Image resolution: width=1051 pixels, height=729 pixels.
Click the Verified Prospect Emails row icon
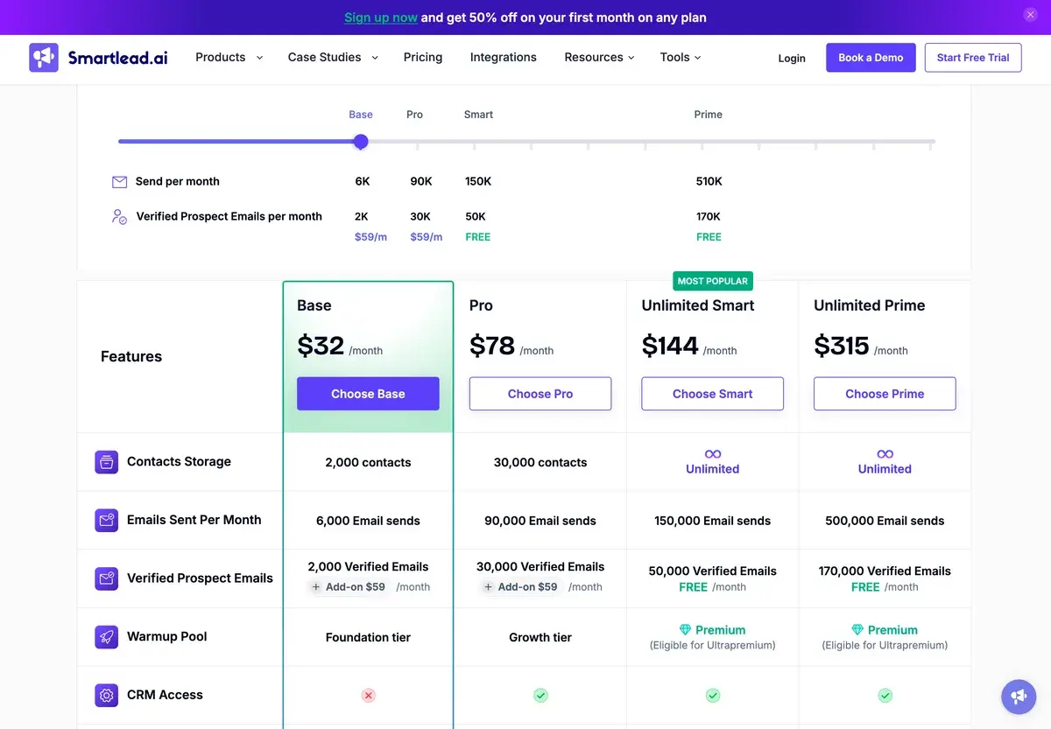pos(107,578)
